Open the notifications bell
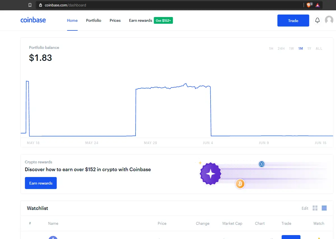Viewport: 336px width, 239px height. pyautogui.click(x=317, y=20)
